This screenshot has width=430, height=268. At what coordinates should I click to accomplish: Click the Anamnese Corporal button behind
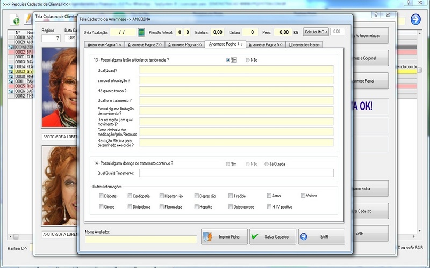(371, 58)
